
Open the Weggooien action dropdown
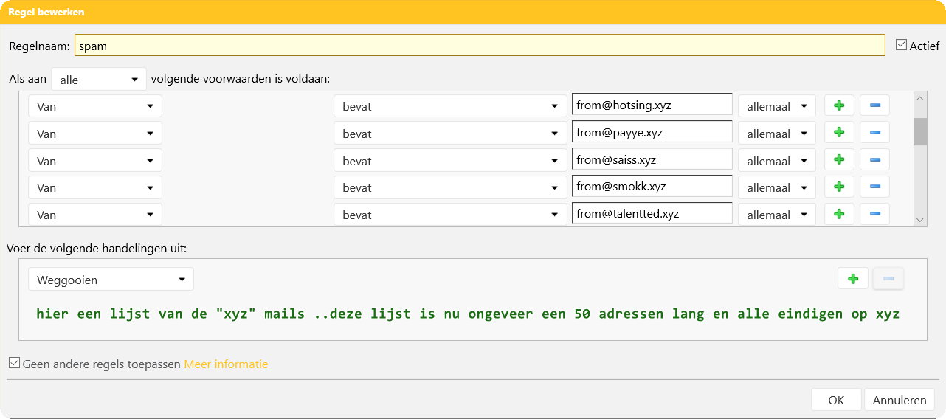click(111, 280)
